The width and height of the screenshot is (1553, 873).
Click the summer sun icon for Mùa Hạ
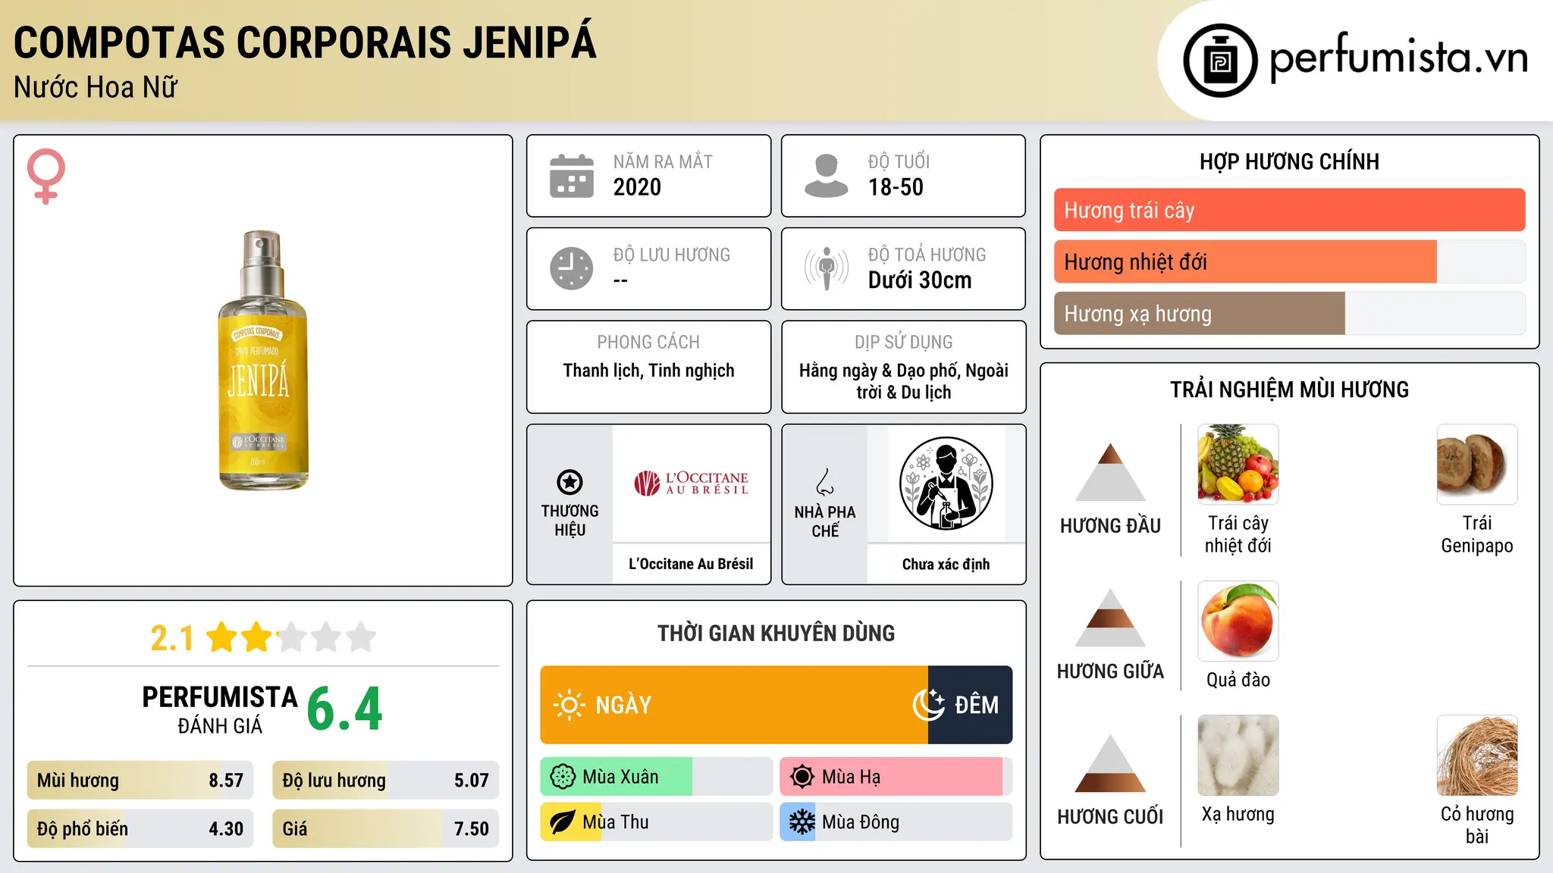click(802, 777)
